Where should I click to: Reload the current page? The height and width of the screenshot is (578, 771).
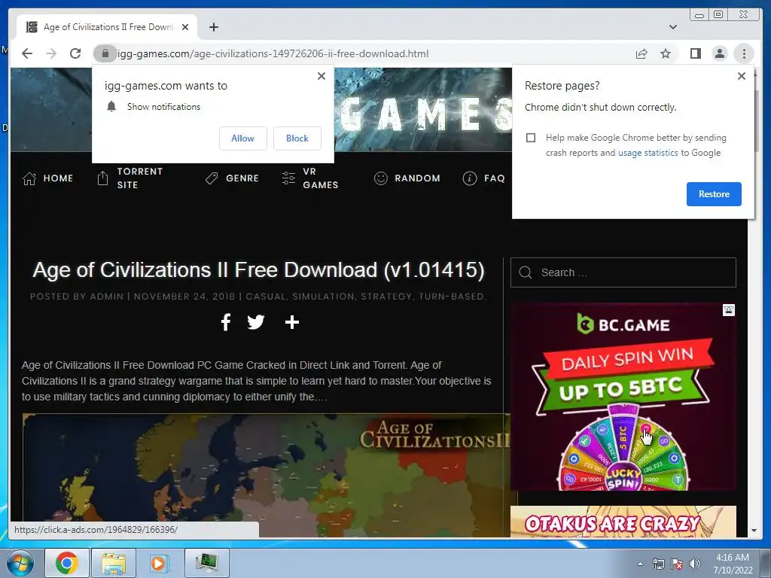(x=75, y=53)
